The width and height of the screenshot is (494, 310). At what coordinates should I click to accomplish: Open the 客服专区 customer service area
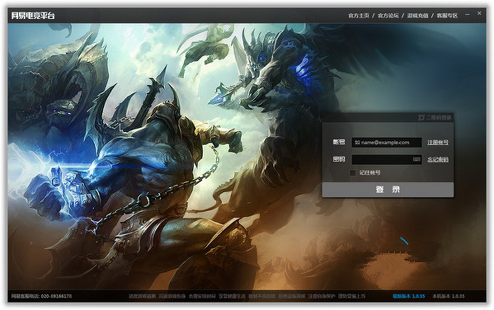447,16
